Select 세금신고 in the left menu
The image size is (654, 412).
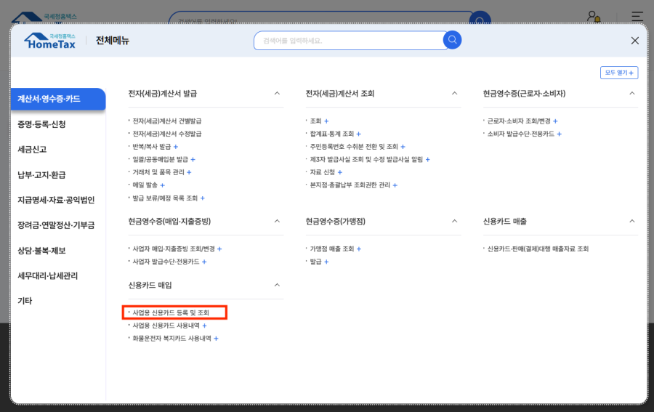33,150
